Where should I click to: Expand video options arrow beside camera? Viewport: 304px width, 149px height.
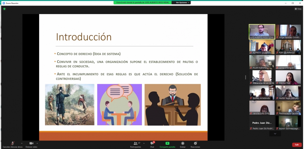coord(37,143)
